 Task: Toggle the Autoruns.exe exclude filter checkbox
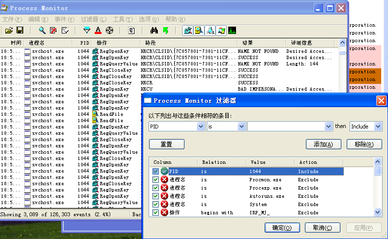click(x=155, y=196)
